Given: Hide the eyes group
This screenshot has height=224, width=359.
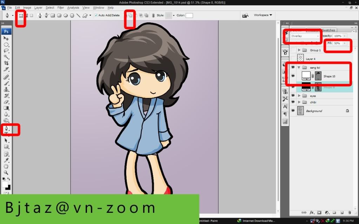Looking at the screenshot, I should tap(293, 96).
